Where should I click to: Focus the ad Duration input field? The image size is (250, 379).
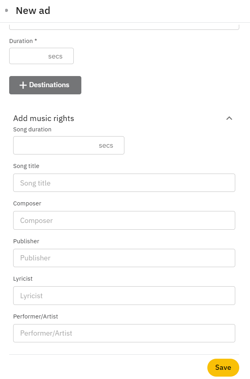click(28, 56)
